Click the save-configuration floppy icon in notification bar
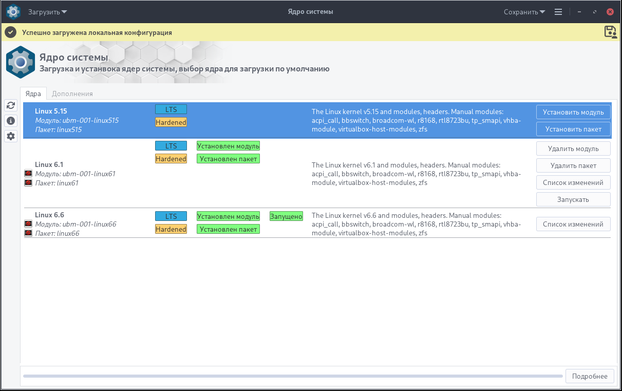 point(611,32)
